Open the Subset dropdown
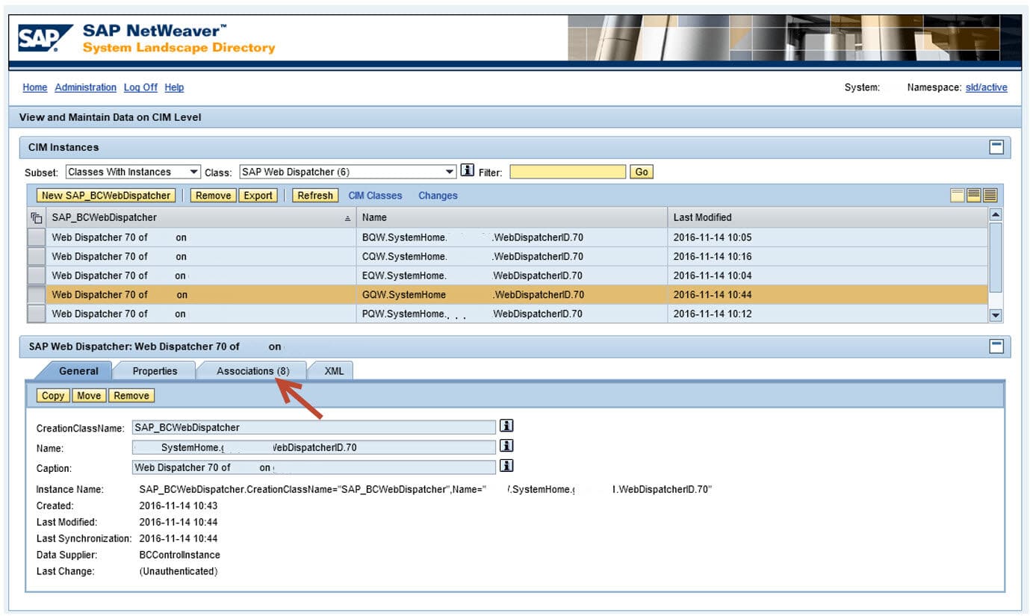Image resolution: width=1030 pixels, height=616 pixels. [x=133, y=172]
